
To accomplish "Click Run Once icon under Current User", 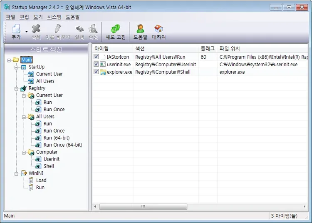I will click(x=38, y=110).
